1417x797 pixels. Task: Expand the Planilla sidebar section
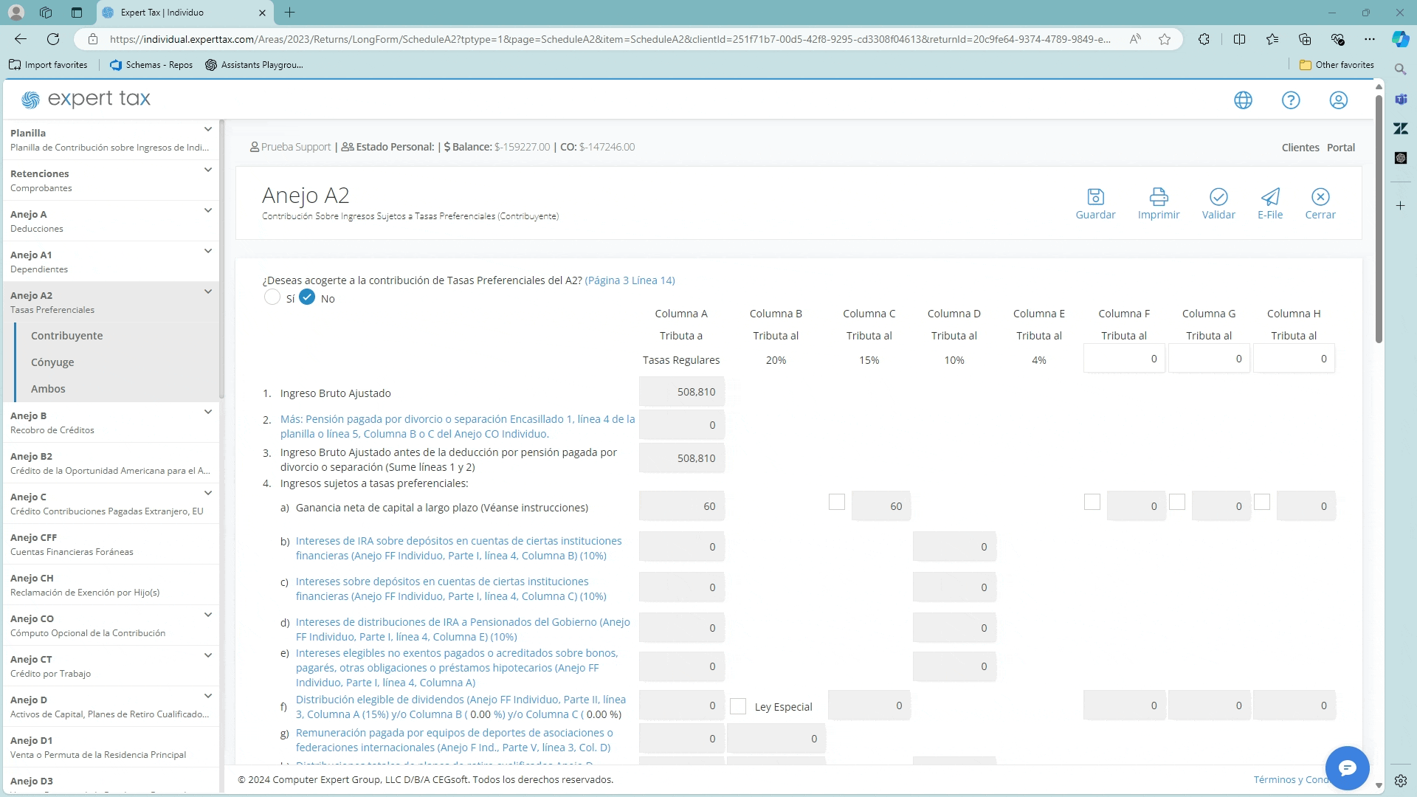click(x=208, y=130)
